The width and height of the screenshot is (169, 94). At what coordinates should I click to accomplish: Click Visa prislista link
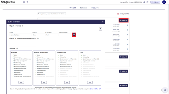[124, 14]
